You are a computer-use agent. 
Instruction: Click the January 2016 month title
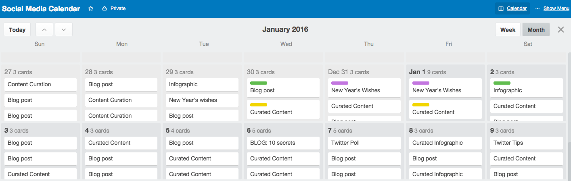(285, 29)
